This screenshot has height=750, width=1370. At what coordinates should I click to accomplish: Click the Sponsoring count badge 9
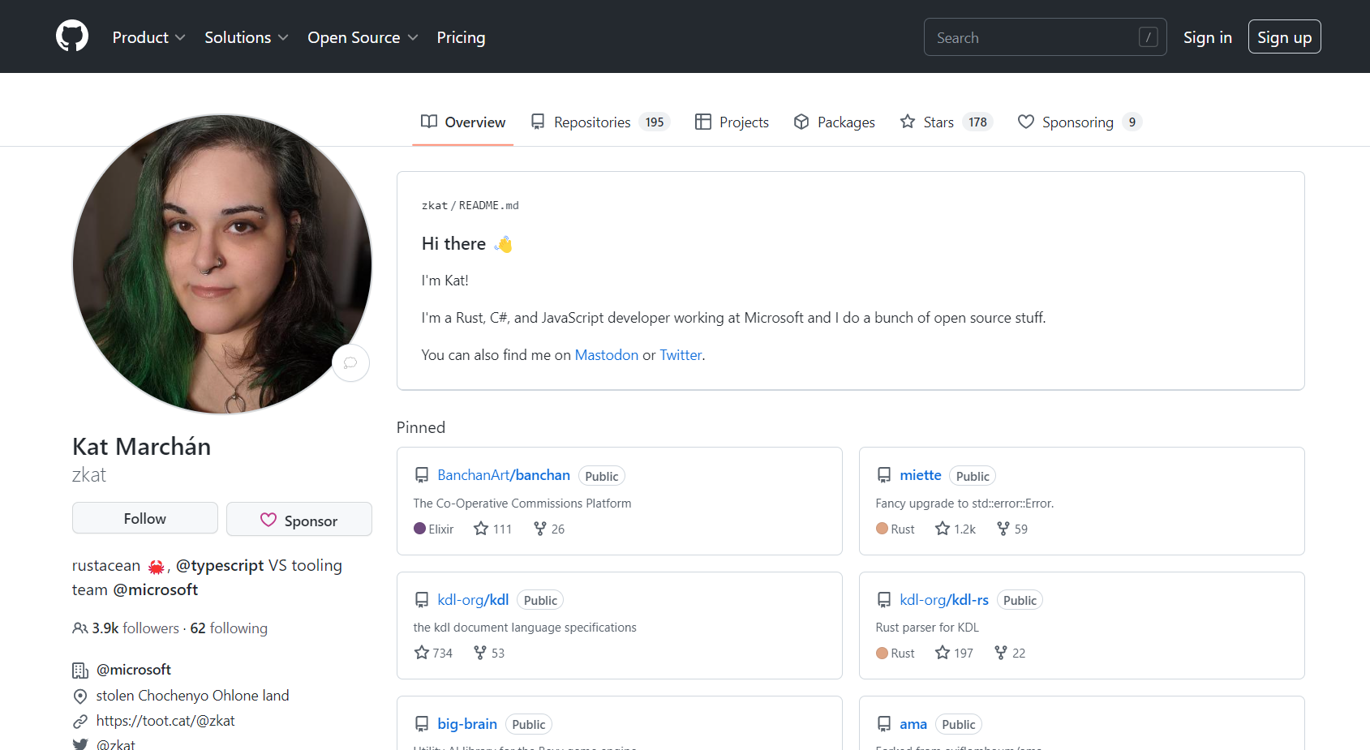tap(1132, 122)
